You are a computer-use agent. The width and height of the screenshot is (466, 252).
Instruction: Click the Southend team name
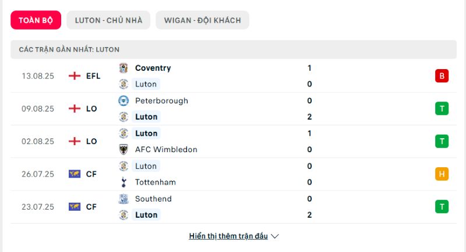click(153, 199)
